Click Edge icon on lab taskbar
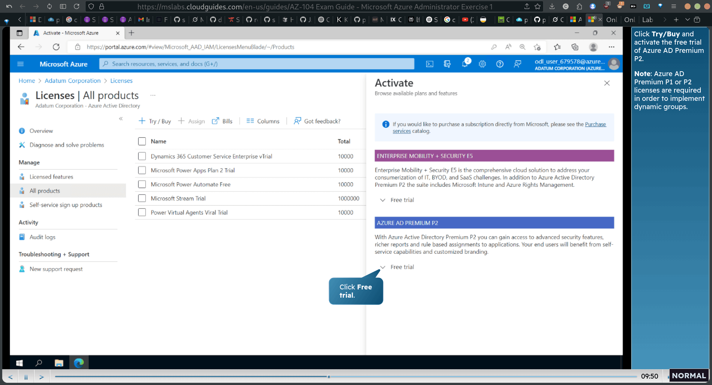The width and height of the screenshot is (712, 385). 79,363
